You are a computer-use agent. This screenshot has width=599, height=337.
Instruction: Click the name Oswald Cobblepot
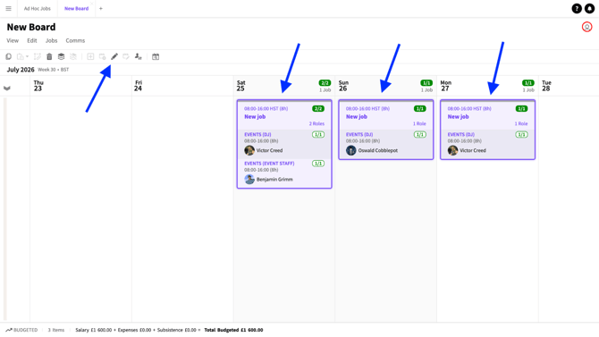pyautogui.click(x=378, y=150)
